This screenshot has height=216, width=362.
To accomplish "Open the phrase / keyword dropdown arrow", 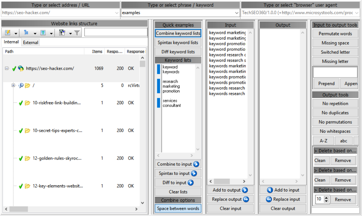I will coord(237,13).
